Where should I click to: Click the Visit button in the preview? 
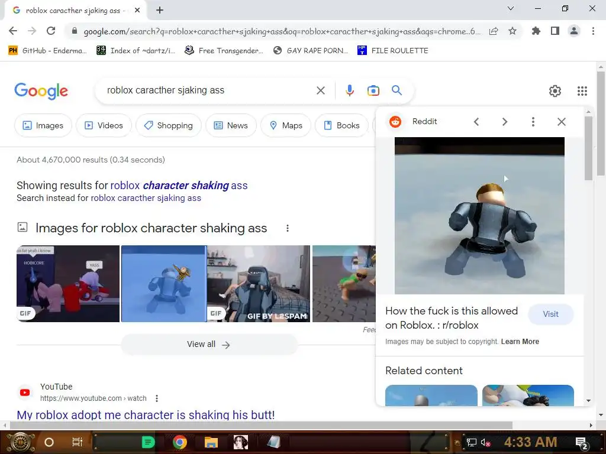550,314
